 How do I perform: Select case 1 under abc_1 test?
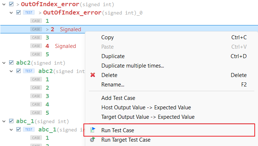[47, 138]
